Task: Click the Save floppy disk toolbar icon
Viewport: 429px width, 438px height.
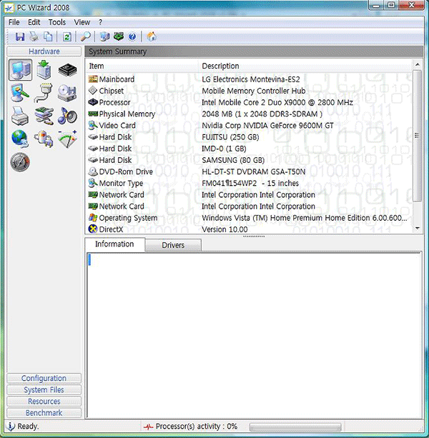Action: point(20,36)
